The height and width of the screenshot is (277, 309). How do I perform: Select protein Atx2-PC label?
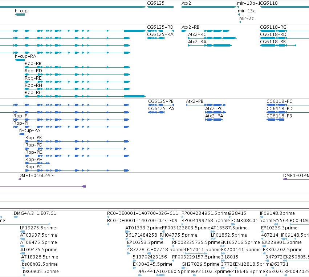coord(214,109)
